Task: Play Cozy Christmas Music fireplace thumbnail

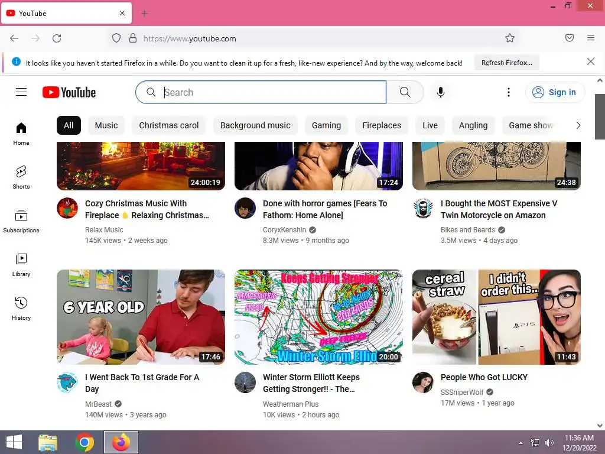Action: (141, 166)
